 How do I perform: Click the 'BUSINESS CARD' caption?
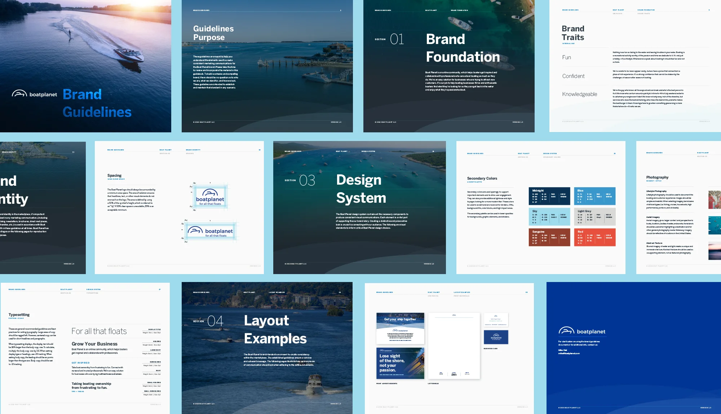coord(491,348)
